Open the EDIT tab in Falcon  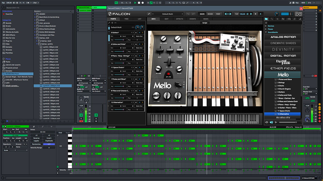[167, 19]
